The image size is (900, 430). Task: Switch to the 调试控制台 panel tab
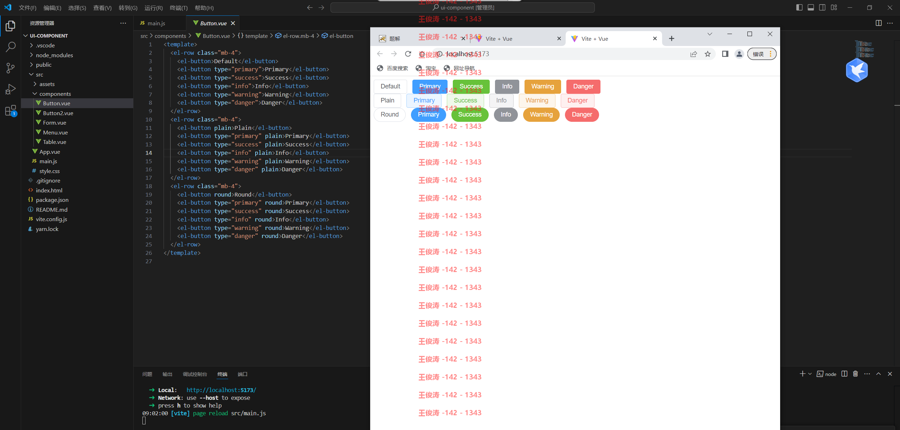click(x=195, y=374)
